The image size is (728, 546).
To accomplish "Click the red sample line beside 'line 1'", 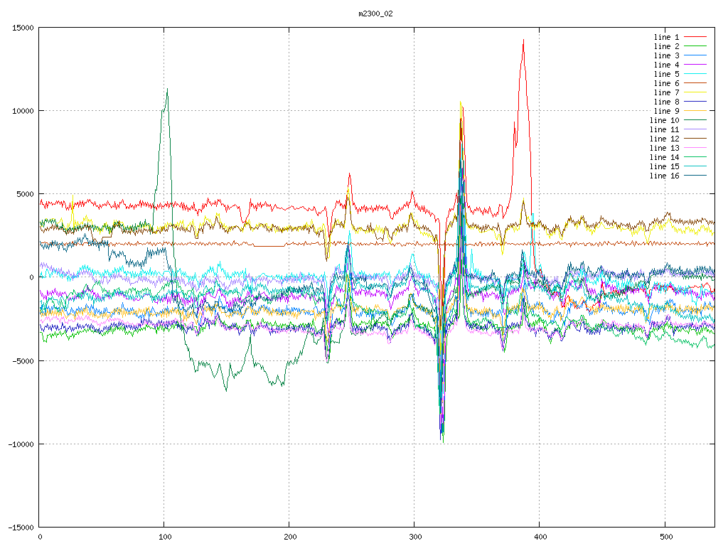I will tap(695, 36).
